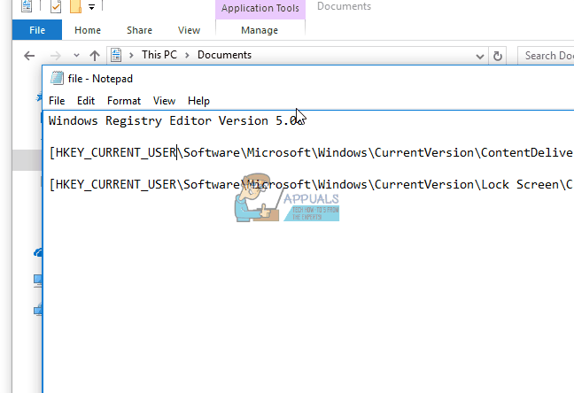Click the Search Documents field
574x393 pixels.
[547, 56]
